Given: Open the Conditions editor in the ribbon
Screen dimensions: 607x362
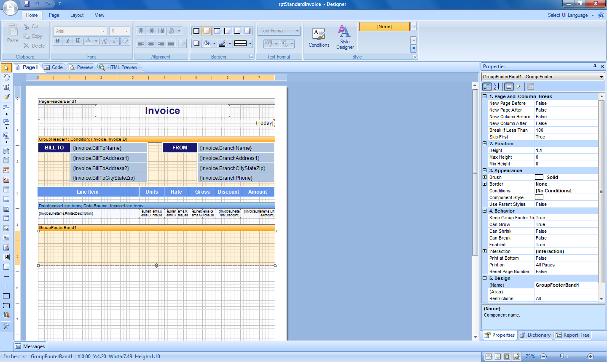Looking at the screenshot, I should pyautogui.click(x=319, y=37).
